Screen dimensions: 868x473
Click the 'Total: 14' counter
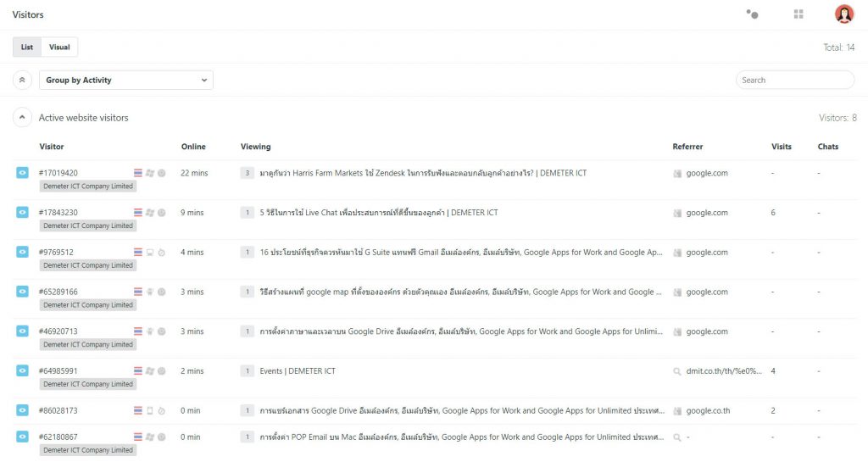838,47
